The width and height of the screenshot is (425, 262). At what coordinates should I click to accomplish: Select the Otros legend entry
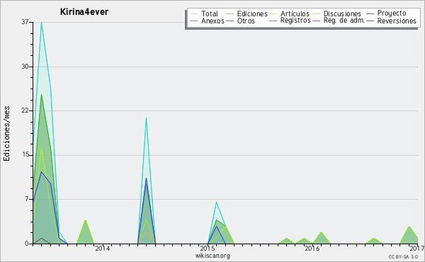(x=246, y=21)
